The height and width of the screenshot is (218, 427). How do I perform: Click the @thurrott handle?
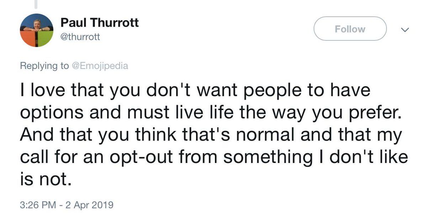pos(80,37)
